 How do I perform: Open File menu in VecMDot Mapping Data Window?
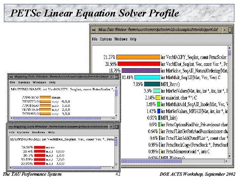[x=12, y=132]
